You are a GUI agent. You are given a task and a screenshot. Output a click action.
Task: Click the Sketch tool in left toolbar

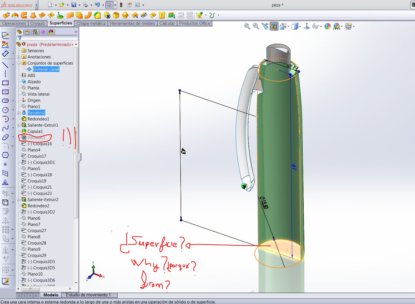(5, 35)
